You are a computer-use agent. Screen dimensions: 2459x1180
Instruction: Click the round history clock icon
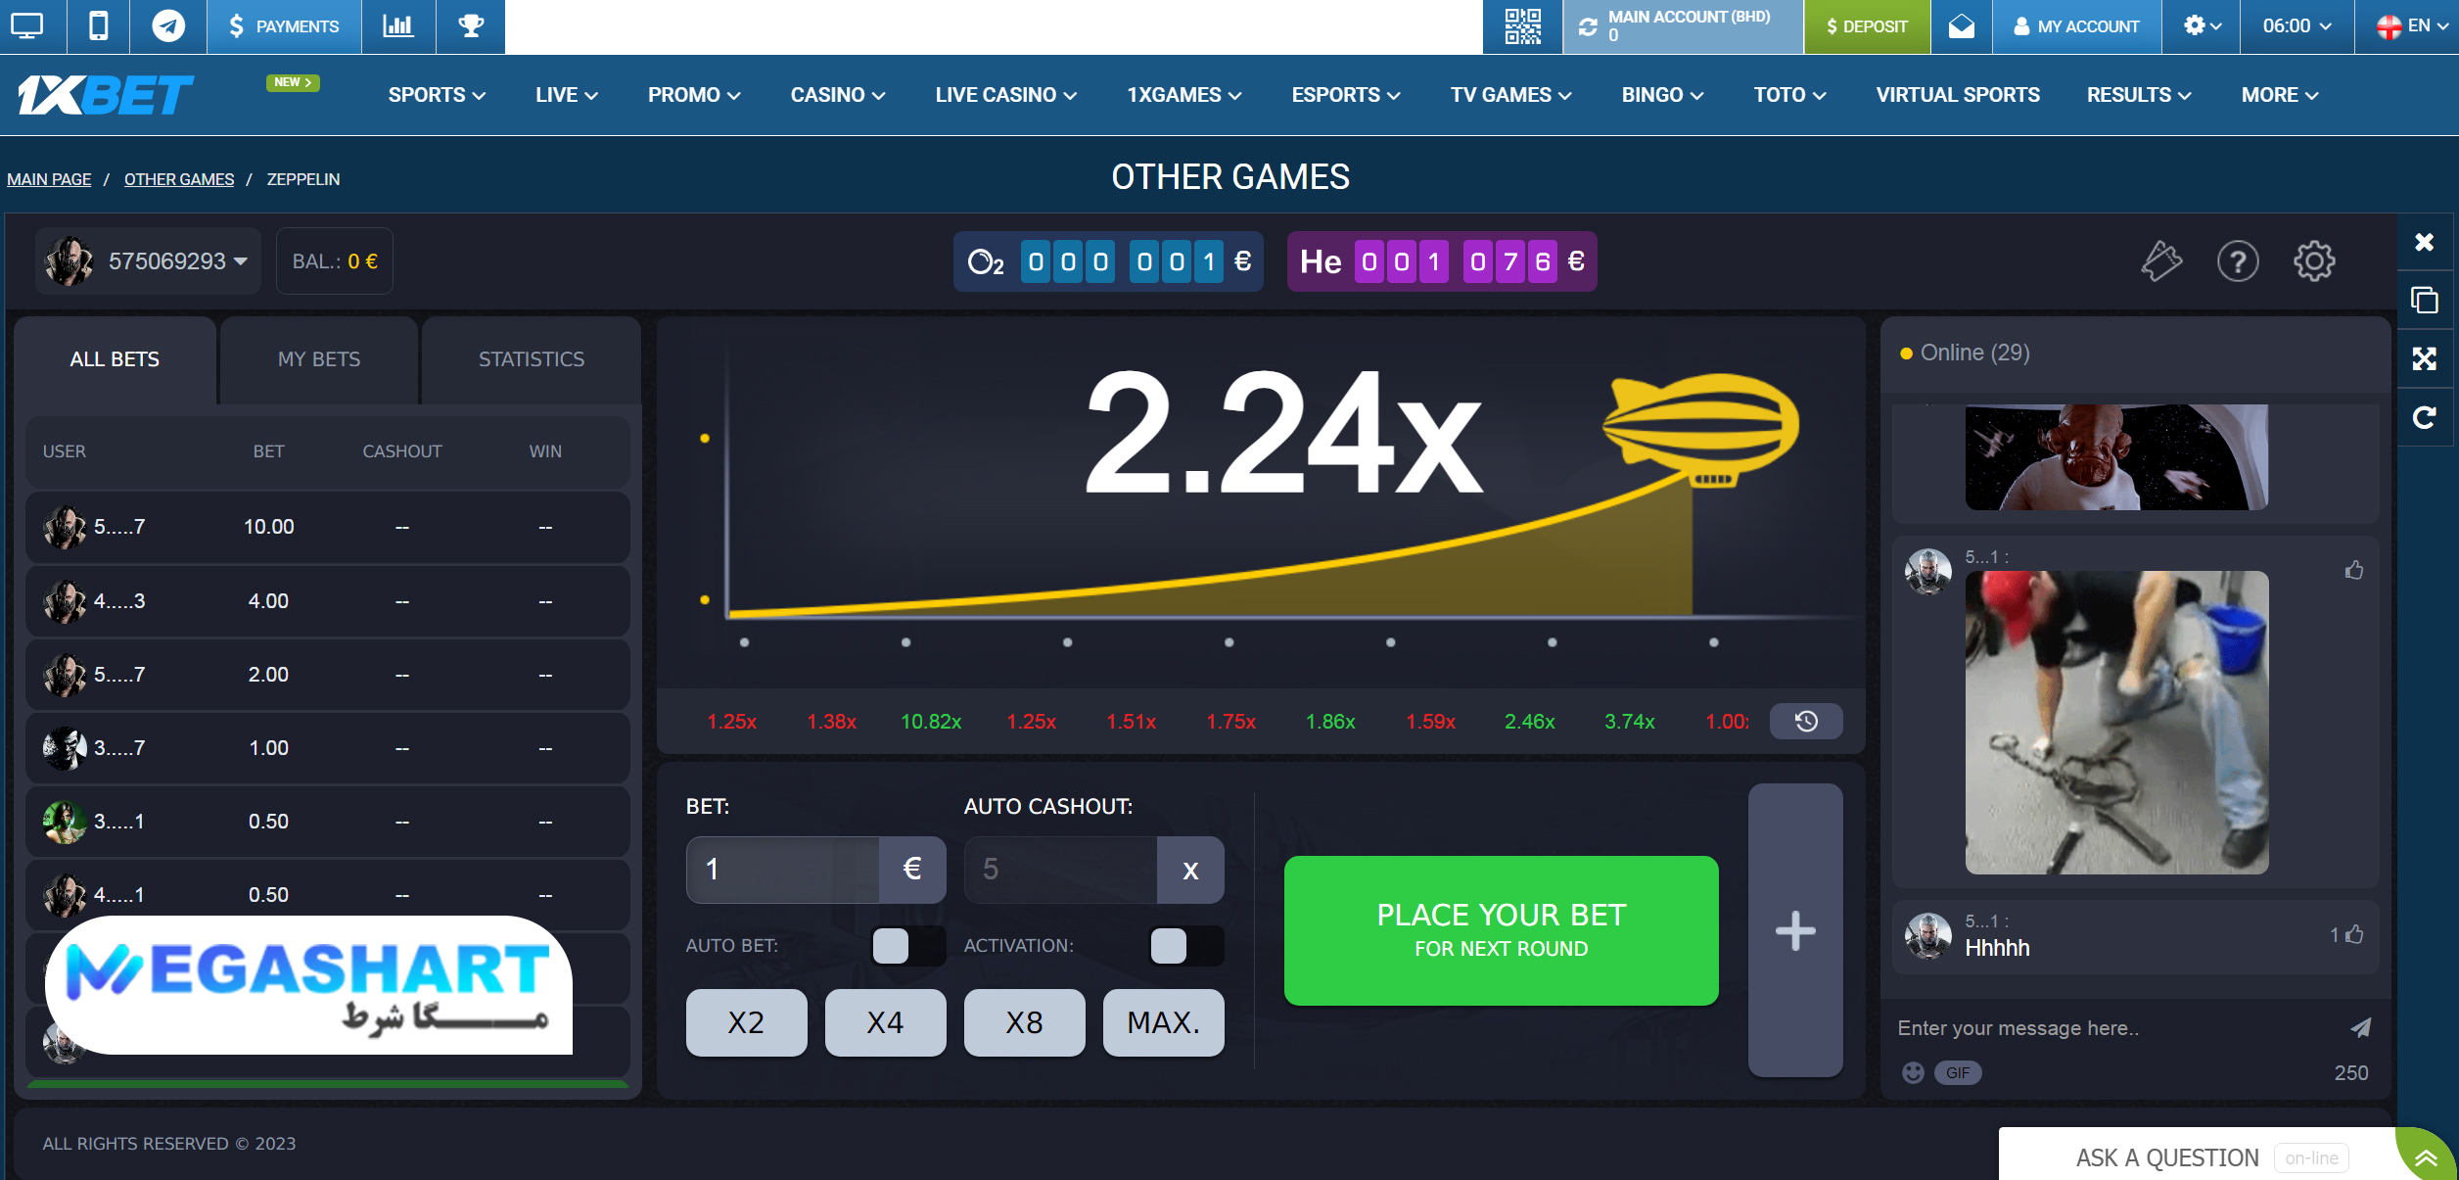[1806, 722]
